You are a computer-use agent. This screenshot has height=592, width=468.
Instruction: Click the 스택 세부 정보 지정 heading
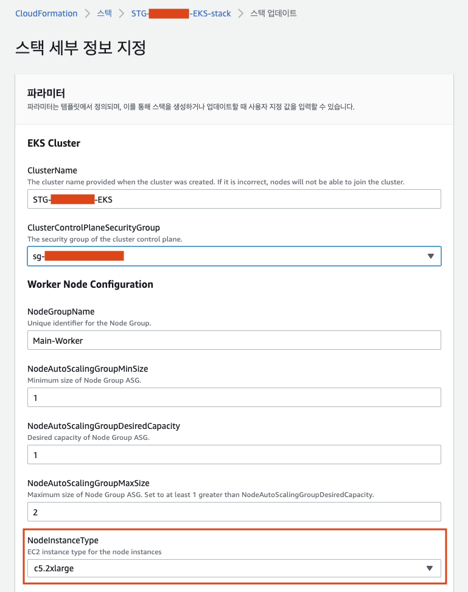80,47
